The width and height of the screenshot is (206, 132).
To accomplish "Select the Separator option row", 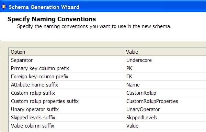I will tap(66, 60).
